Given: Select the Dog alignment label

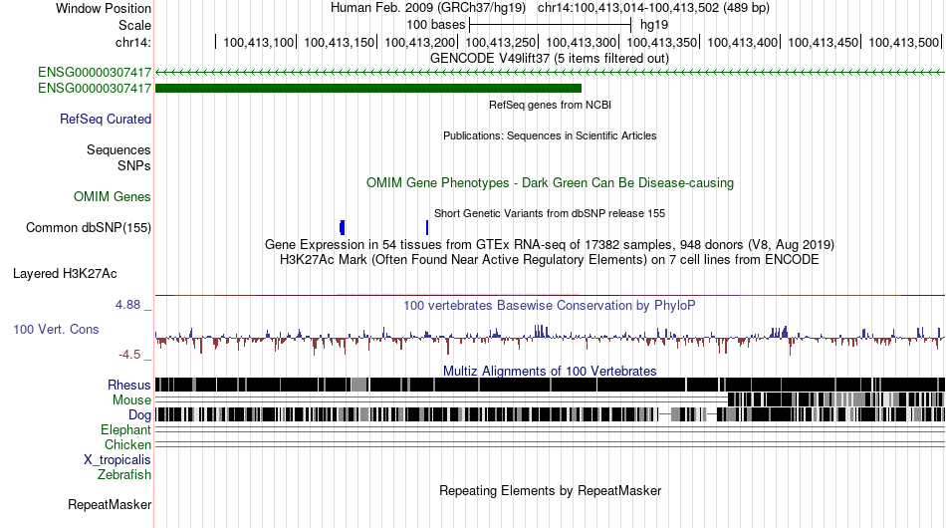Looking at the screenshot, I should pyautogui.click(x=139, y=414).
